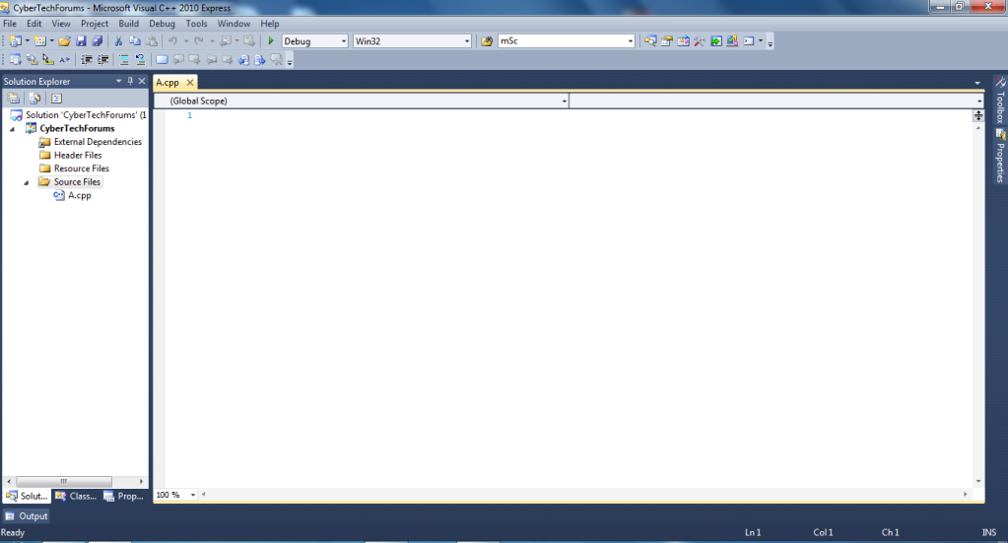Click the Cut scissors icon
1008x543 pixels.
(118, 41)
